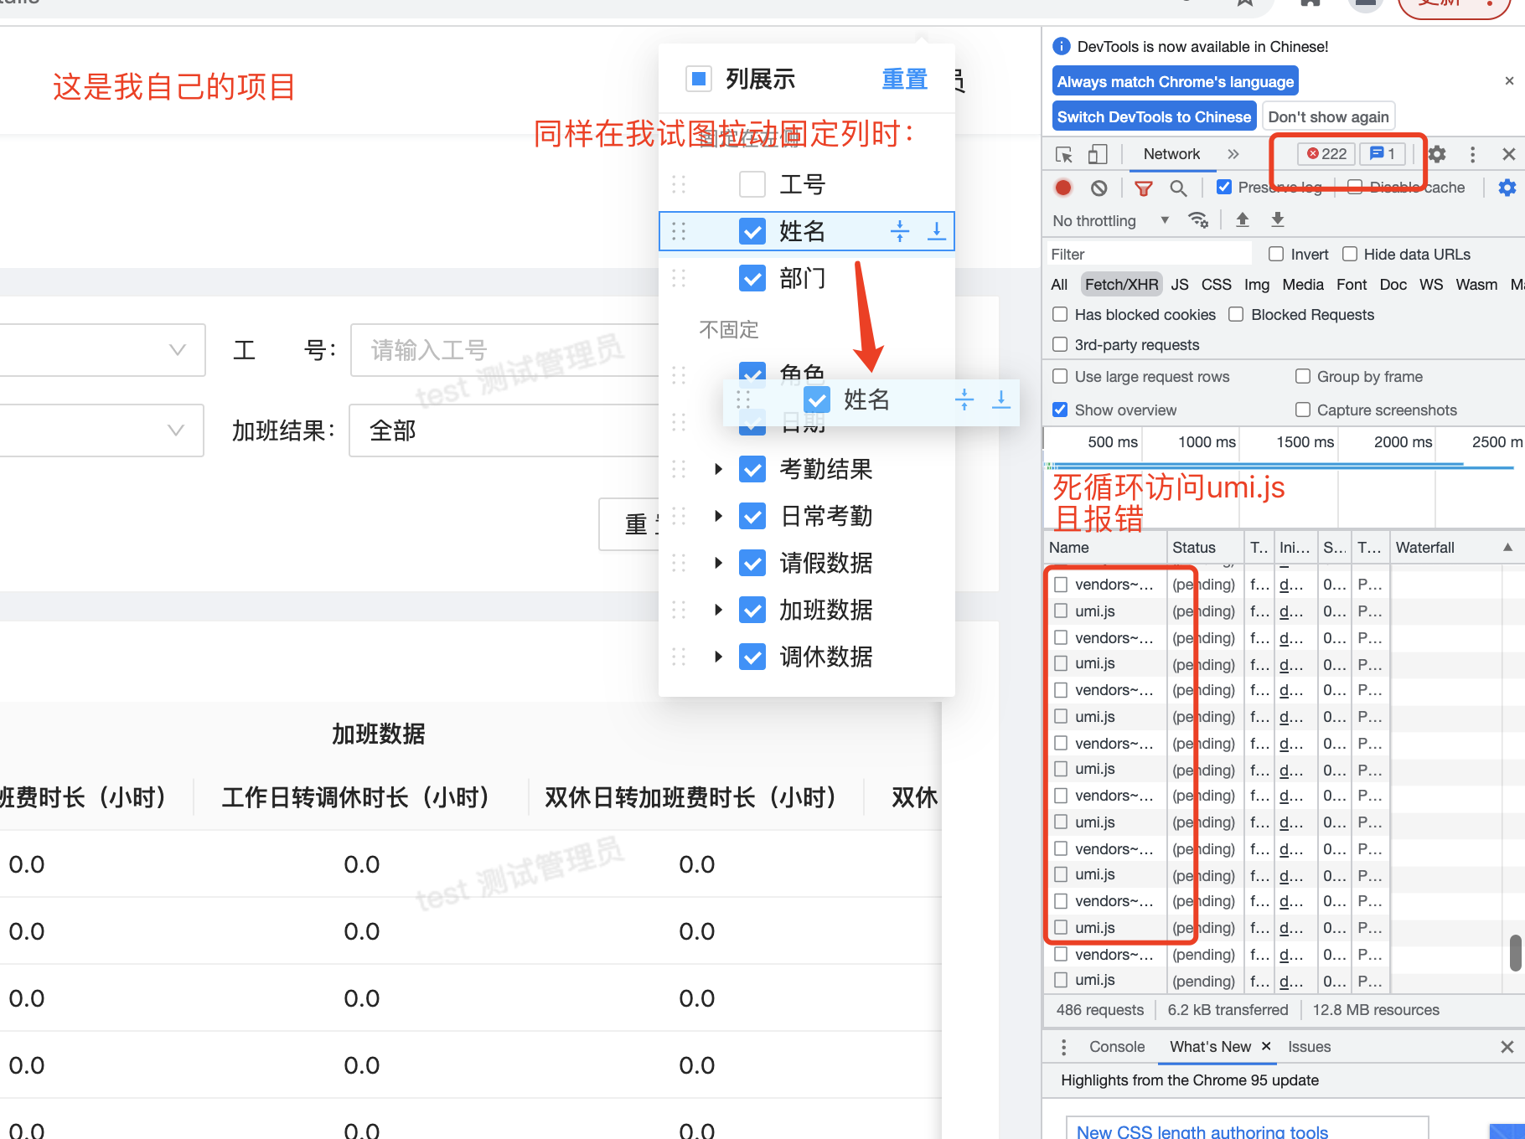Click the Switch DevTools to Chinese button

click(1153, 116)
